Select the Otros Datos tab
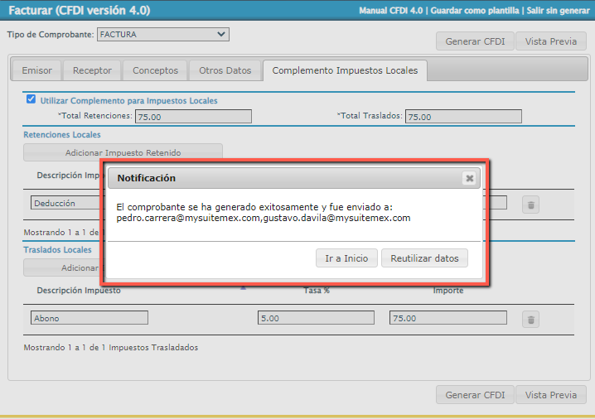Screen dimensions: 595x419 (x=225, y=70)
